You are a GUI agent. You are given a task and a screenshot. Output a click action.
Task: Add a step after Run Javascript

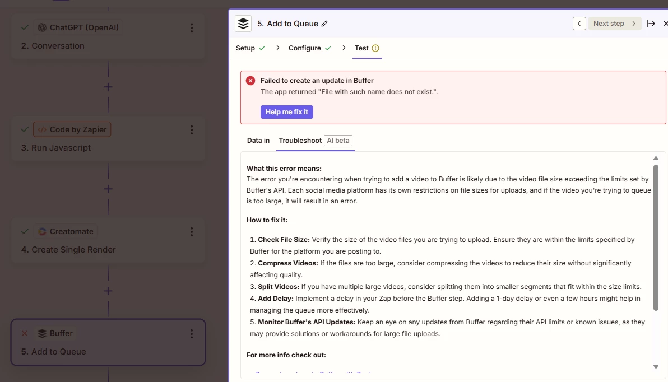108,189
